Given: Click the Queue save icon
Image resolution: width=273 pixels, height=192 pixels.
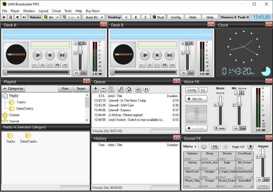Looking at the screenshot, I should pos(111,89).
